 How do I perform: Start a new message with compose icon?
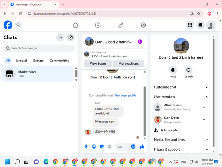pyautogui.click(x=71, y=37)
